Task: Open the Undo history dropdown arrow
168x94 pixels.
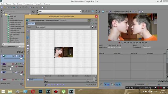Action: click(x=34, y=8)
